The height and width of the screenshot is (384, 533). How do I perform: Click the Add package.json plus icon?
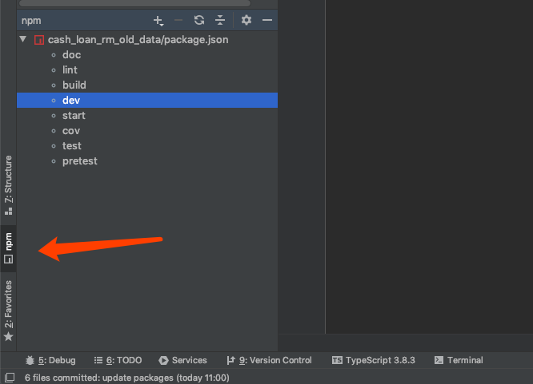click(x=158, y=20)
